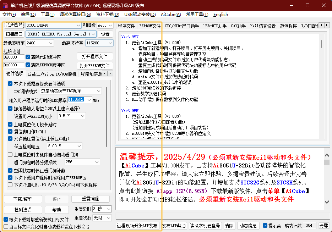Click 打开EEPROM文件 button
Screen dimensions: 332x232
(95, 66)
